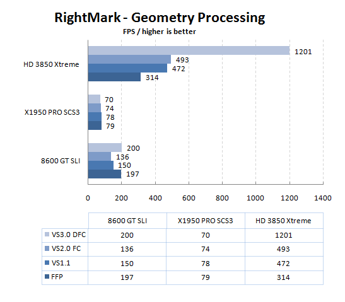
Task: Select the 8600 GT SLI chart axis label
Action: (61, 161)
